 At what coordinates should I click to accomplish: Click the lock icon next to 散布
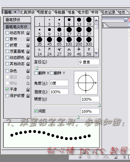click(28, 39)
